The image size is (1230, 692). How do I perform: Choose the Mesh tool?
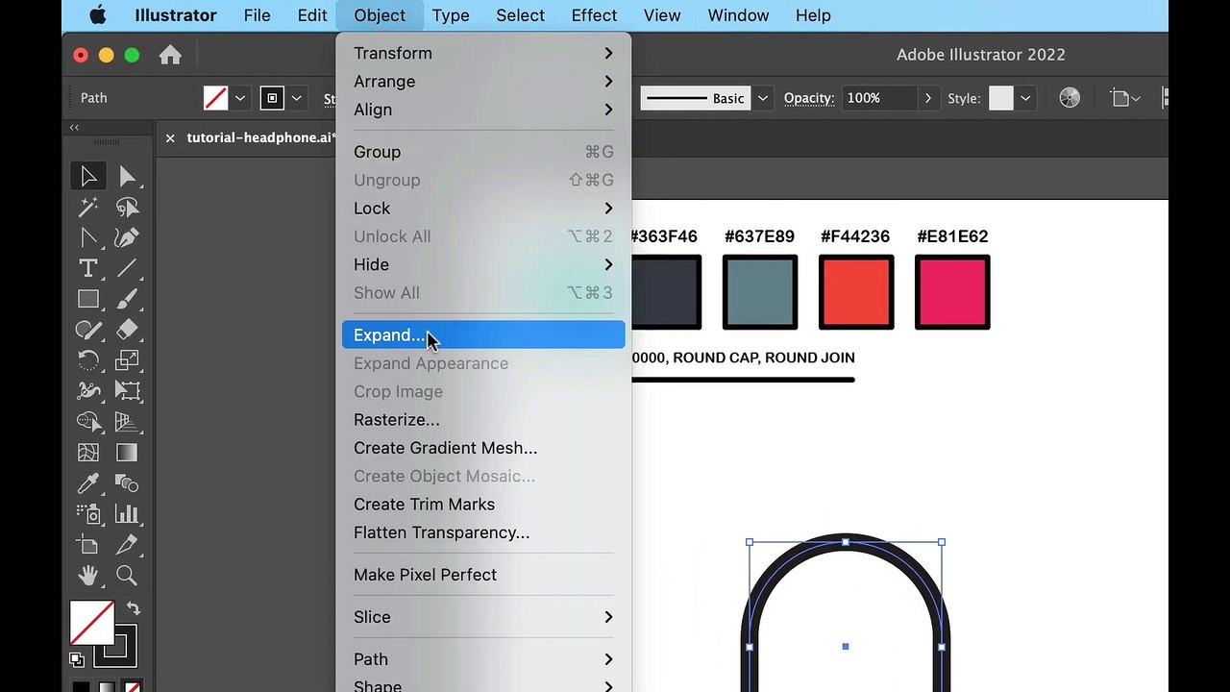88,453
